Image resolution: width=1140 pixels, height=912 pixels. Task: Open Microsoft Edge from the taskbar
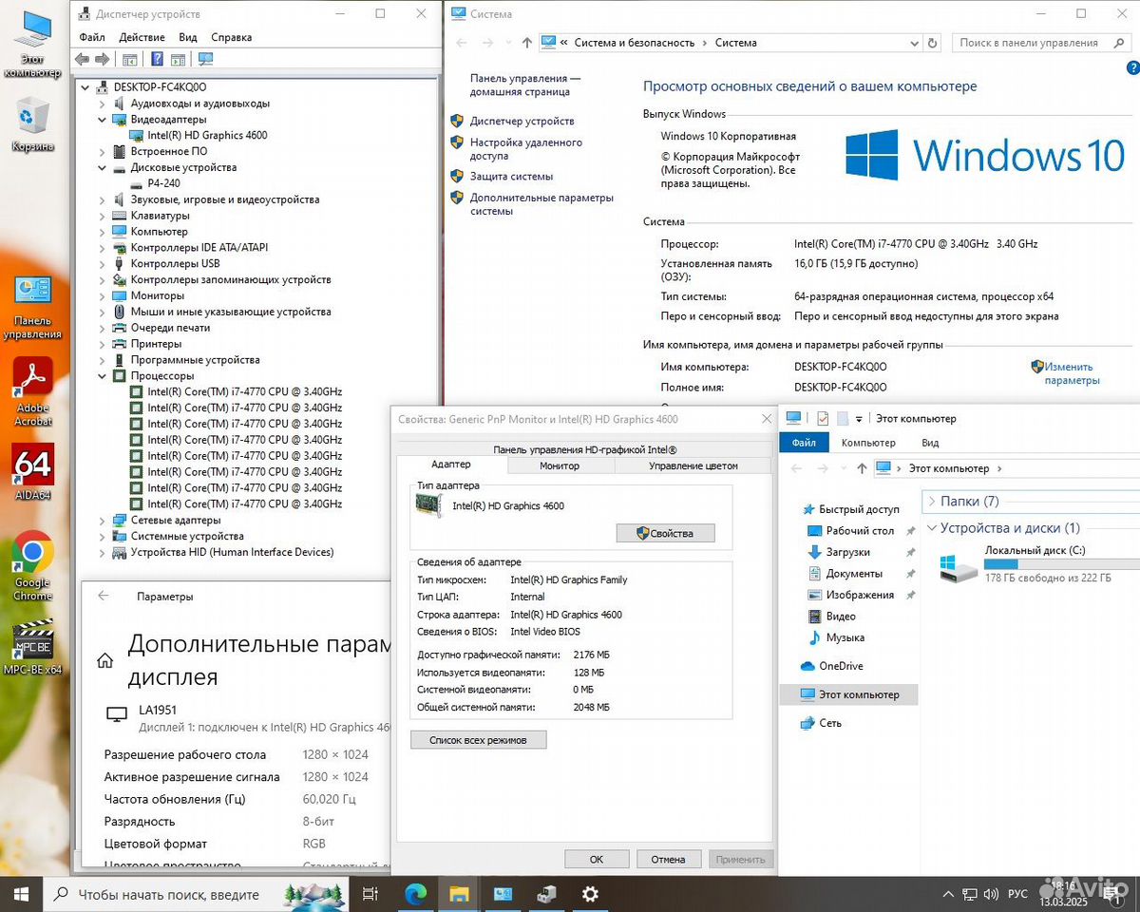415,894
